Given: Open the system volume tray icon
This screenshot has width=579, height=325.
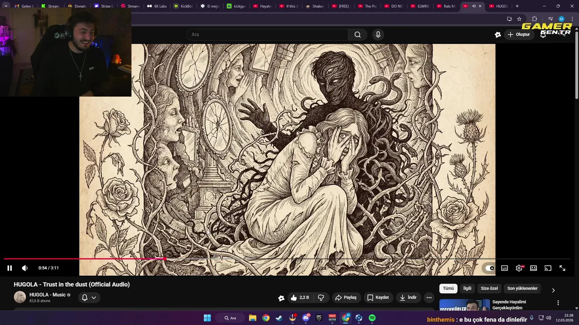Looking at the screenshot, I should tap(549, 318).
